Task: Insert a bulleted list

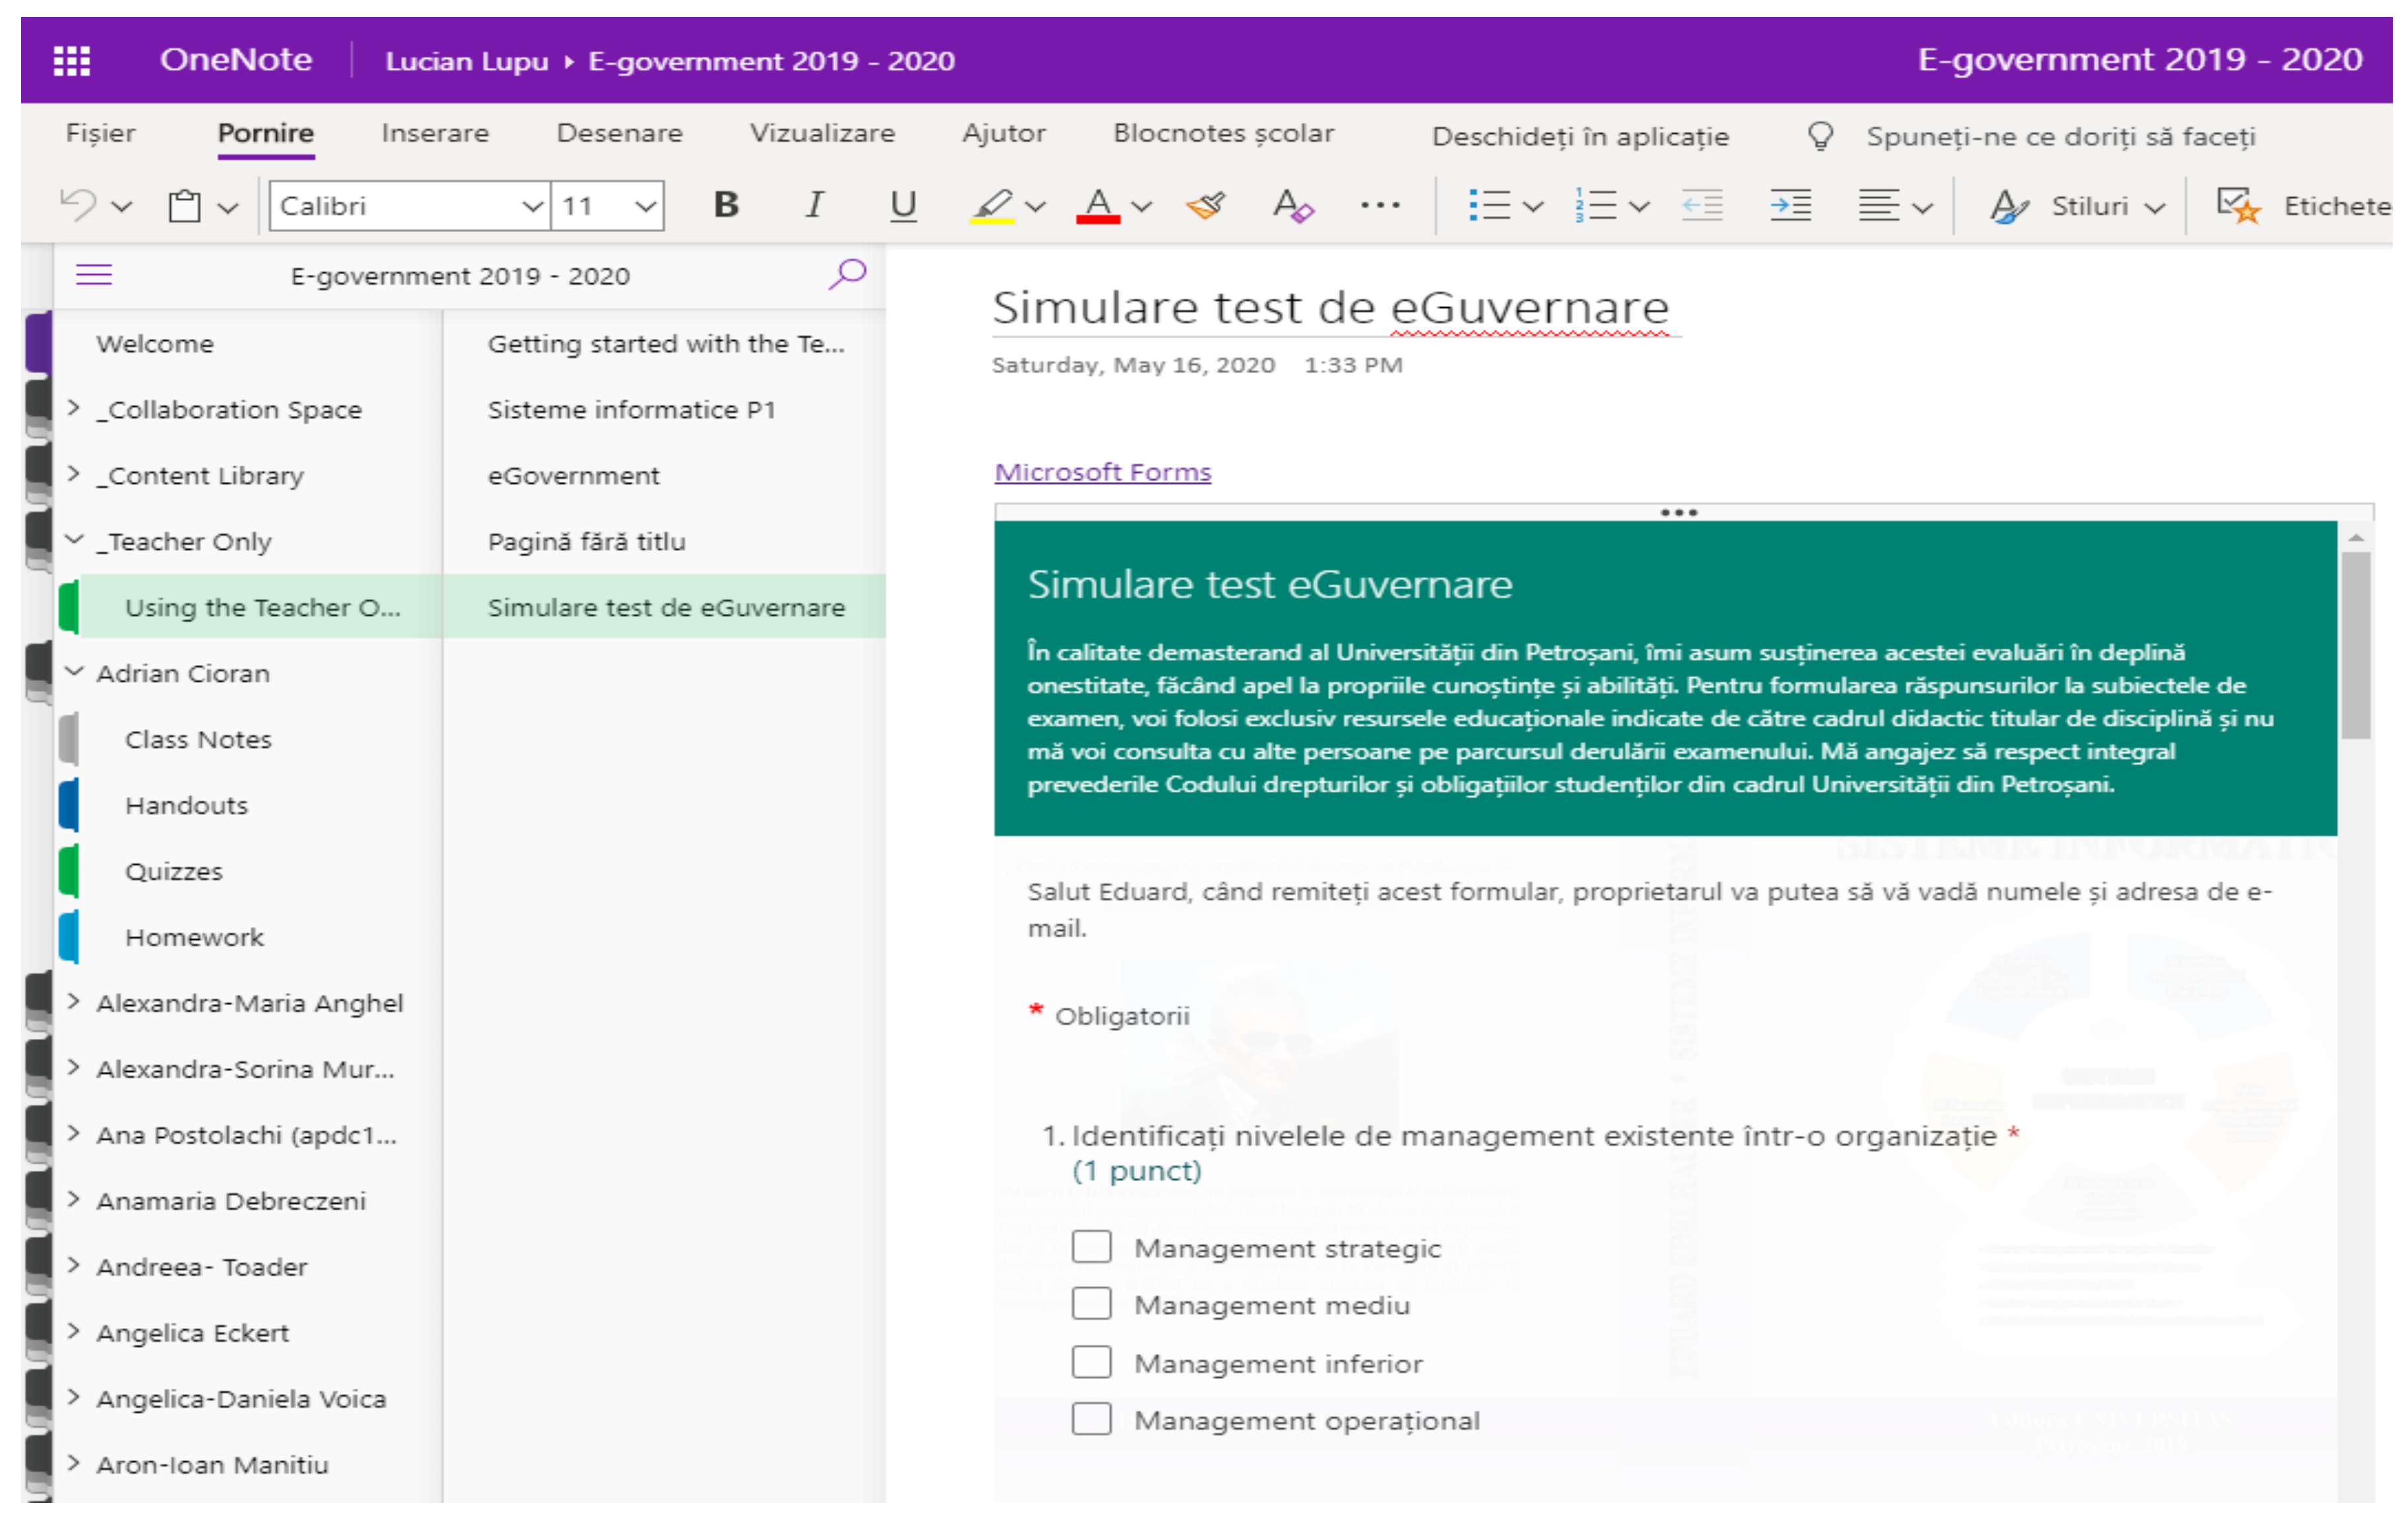Action: 1489,206
